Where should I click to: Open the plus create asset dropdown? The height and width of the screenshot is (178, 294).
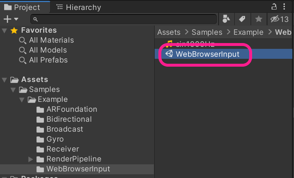pyautogui.click(x=11, y=19)
